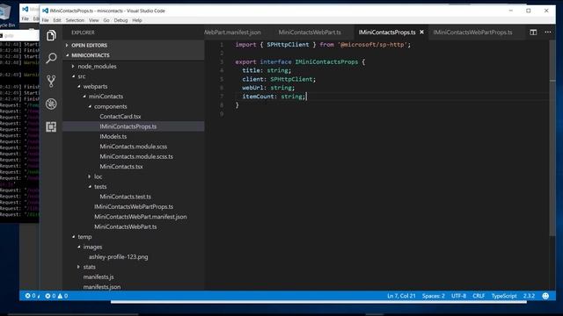
Task: Open the View menu
Action: point(94,20)
